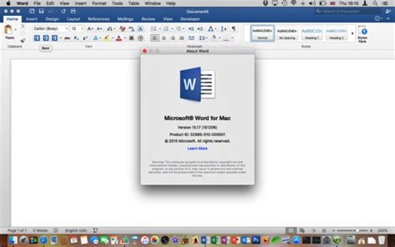Click the Sort A-Z icon
395x247 pixels.
point(223,29)
